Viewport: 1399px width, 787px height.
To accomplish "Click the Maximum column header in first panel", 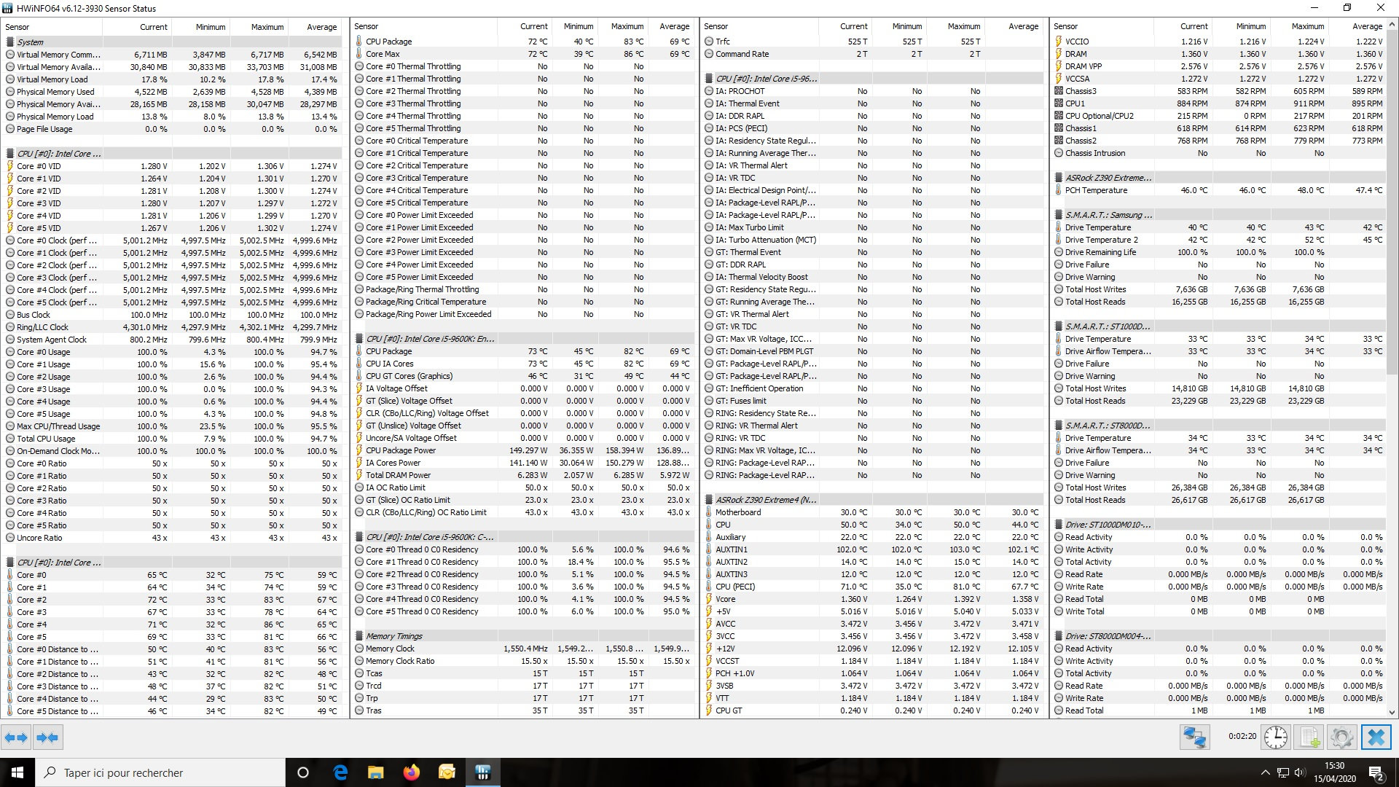I will [x=267, y=27].
